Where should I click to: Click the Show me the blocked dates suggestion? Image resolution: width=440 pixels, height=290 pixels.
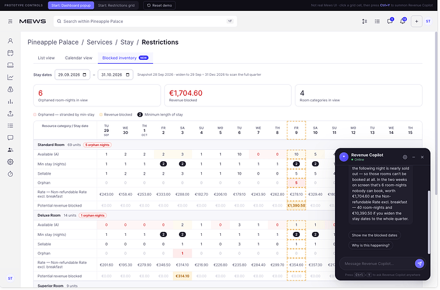click(374, 235)
